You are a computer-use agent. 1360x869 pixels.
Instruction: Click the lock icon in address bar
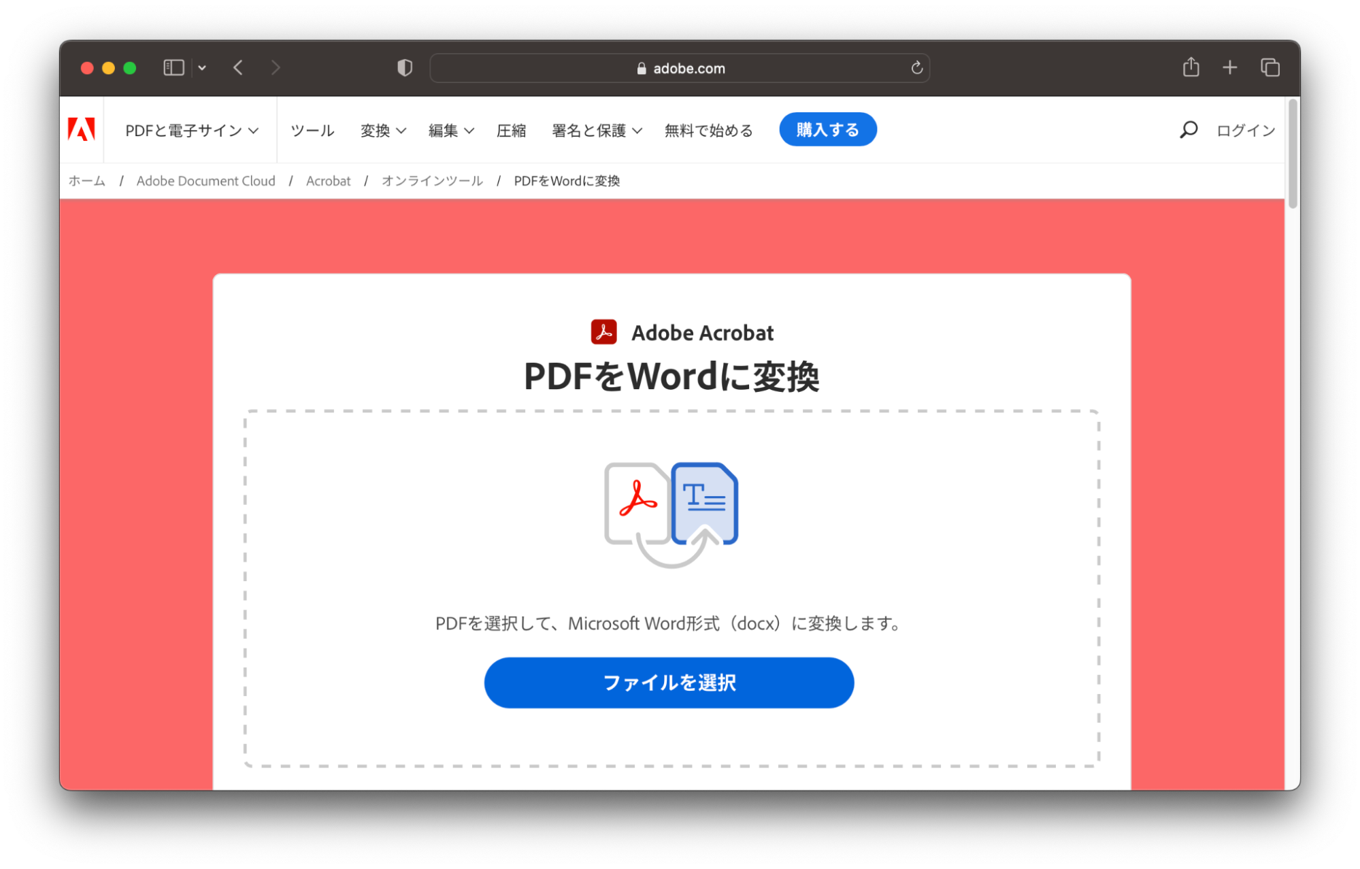[641, 68]
